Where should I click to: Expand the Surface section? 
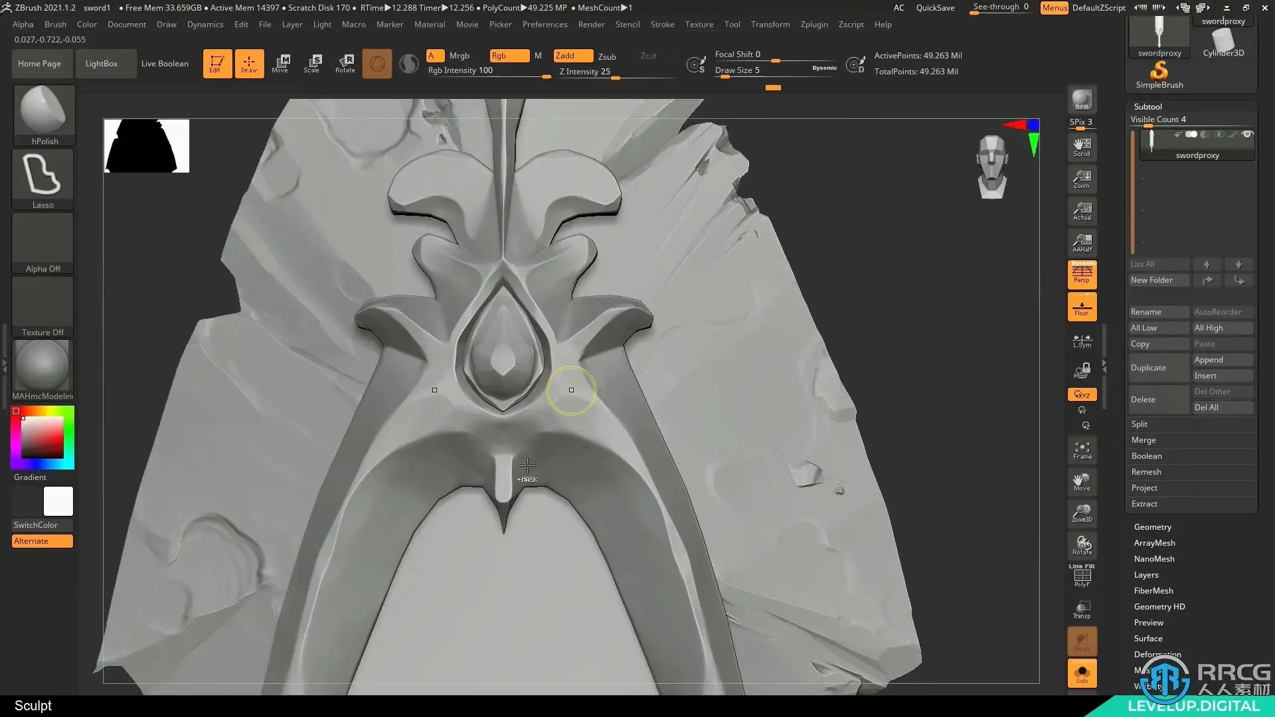(x=1147, y=639)
